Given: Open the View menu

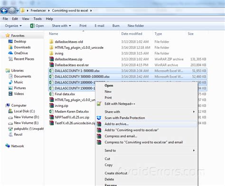Looking at the screenshot, I should [26, 19].
